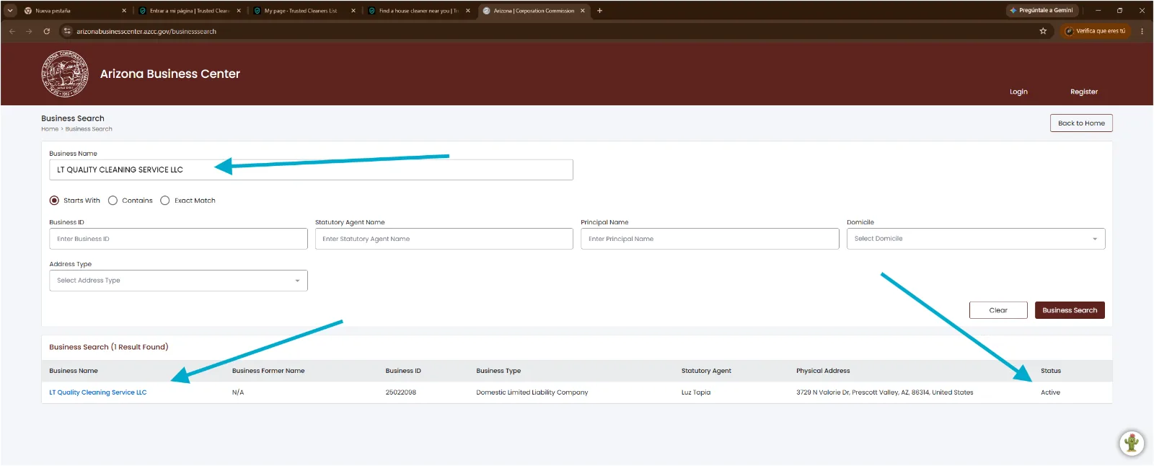Select the Exact Match radio button
The height and width of the screenshot is (466, 1154).
tap(165, 201)
